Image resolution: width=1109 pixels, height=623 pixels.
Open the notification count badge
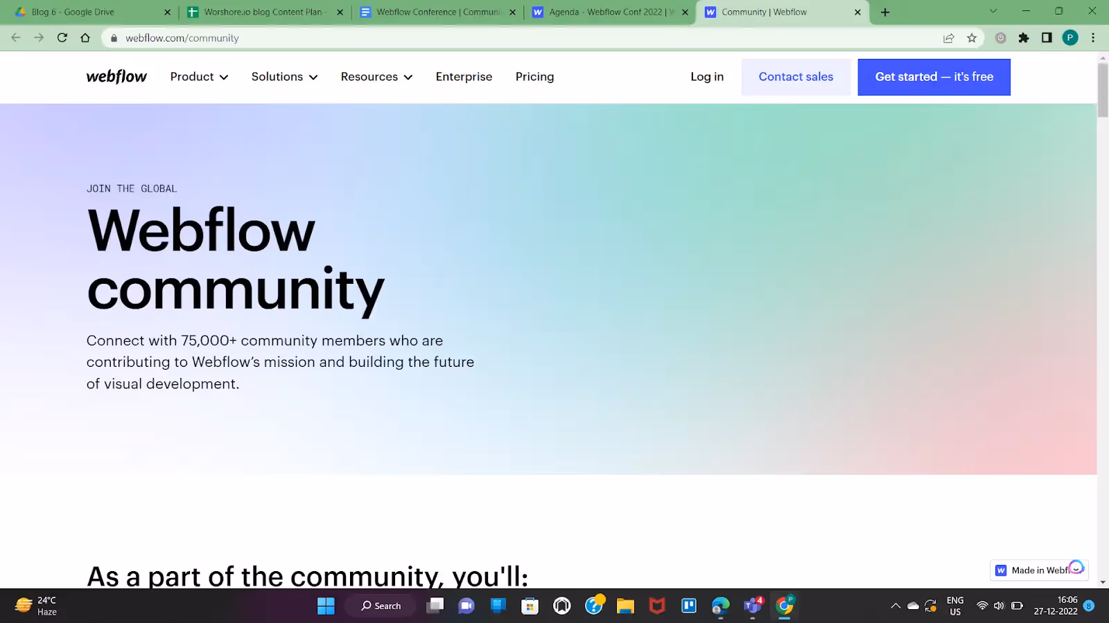click(1089, 606)
